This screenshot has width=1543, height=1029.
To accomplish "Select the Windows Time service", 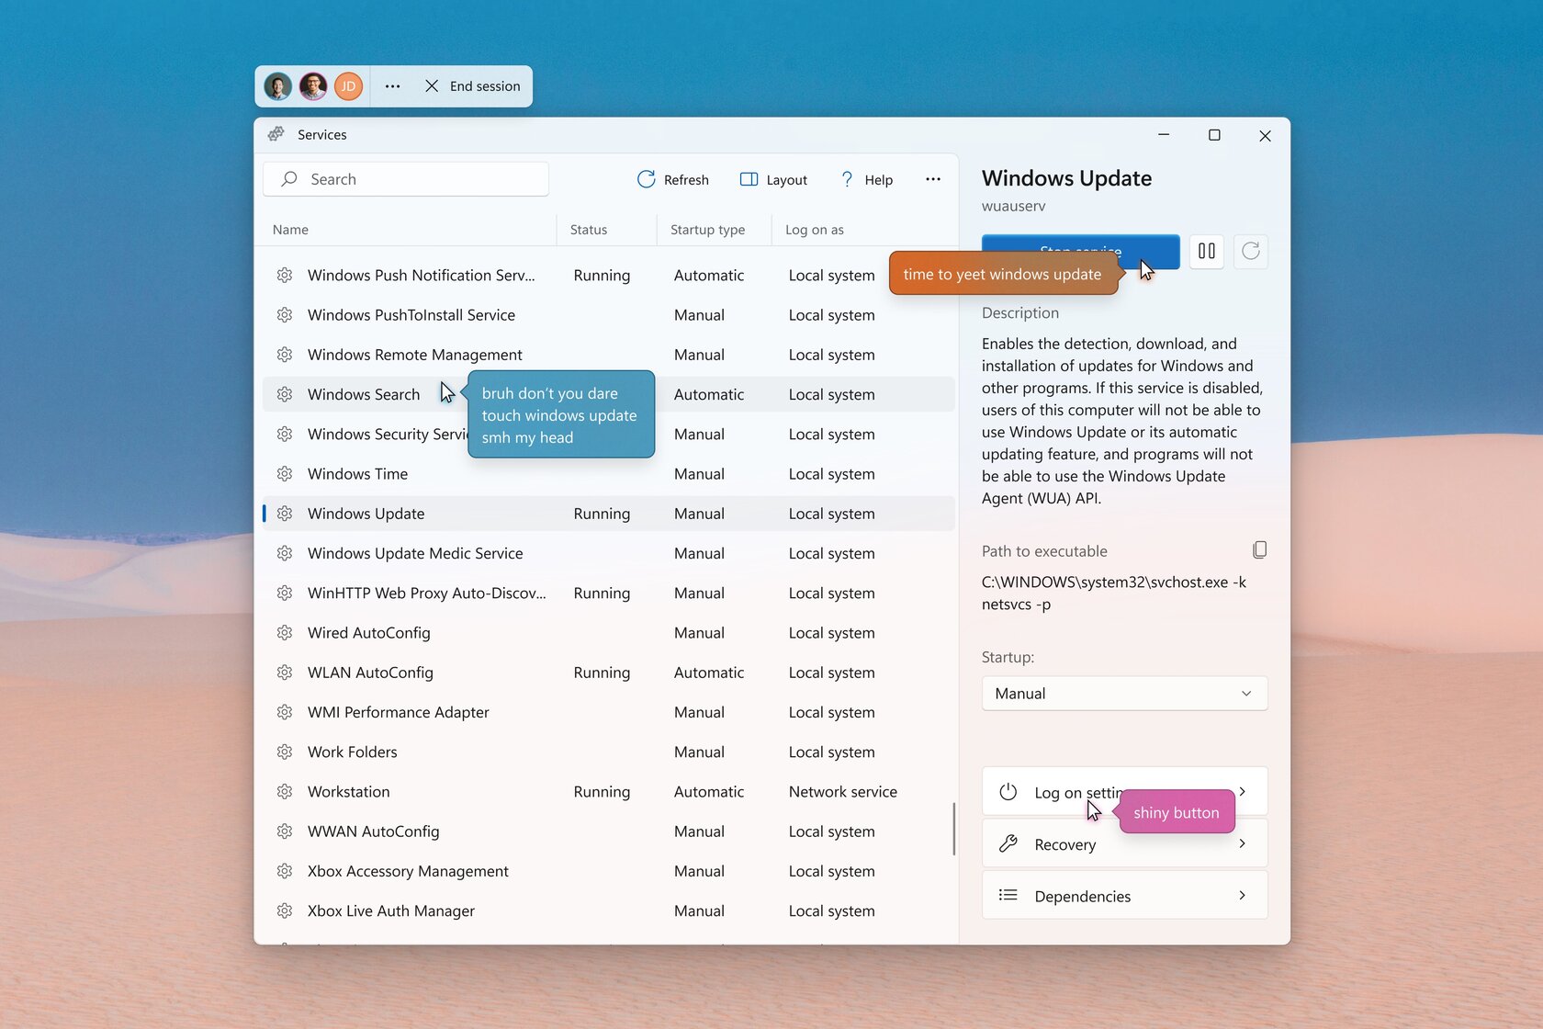I will (608, 474).
